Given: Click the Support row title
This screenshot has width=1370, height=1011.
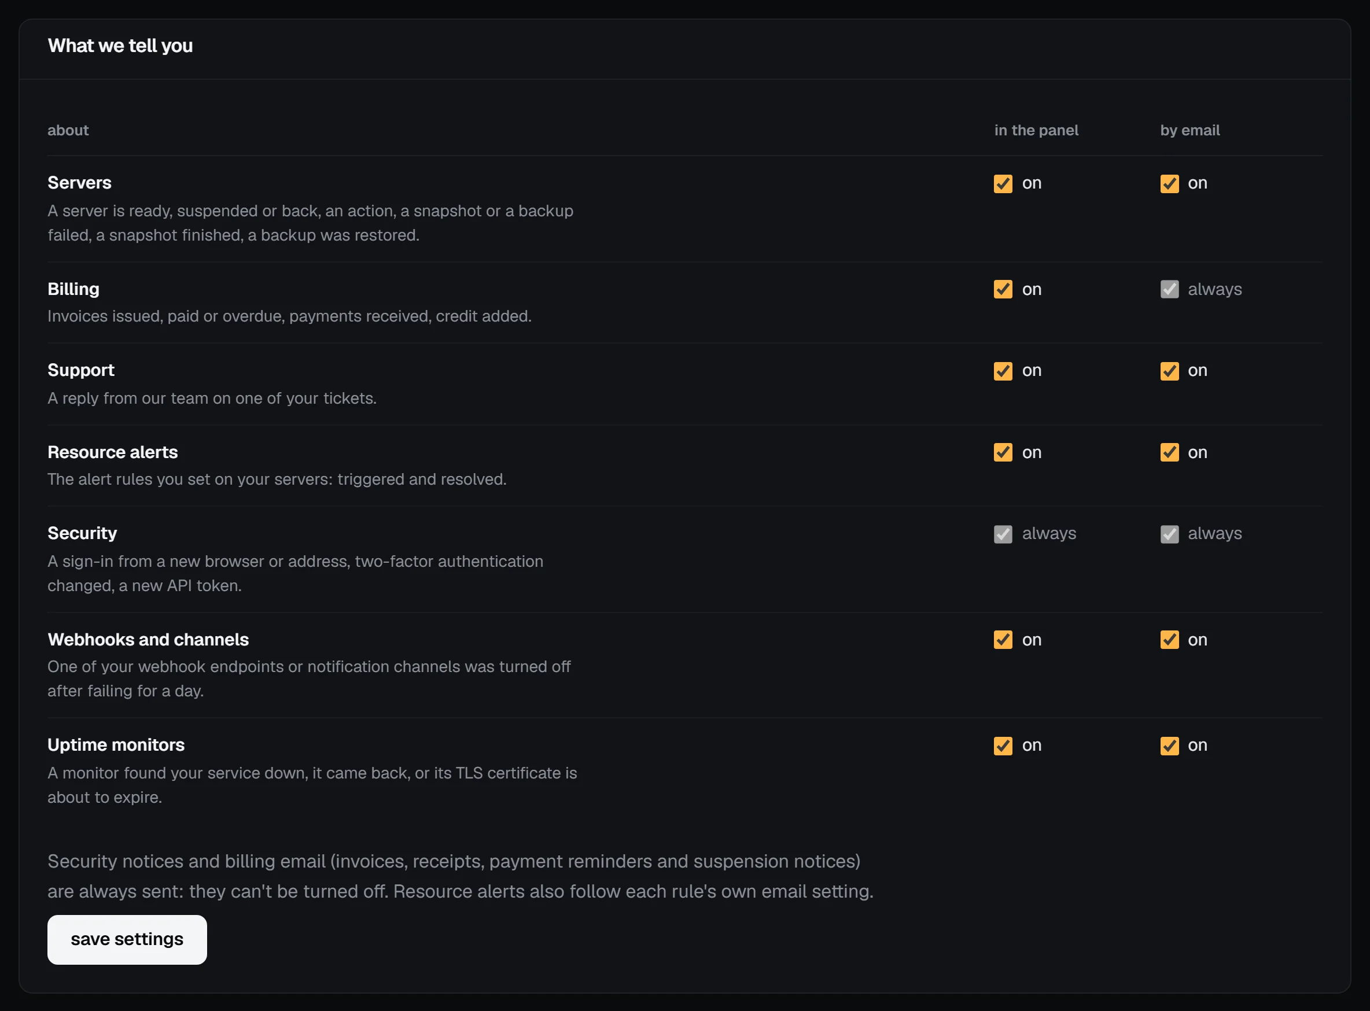Looking at the screenshot, I should click(81, 370).
